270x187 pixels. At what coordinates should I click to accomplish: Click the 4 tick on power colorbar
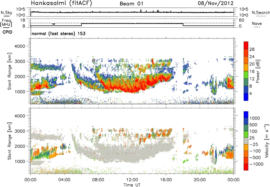tap(250, 94)
